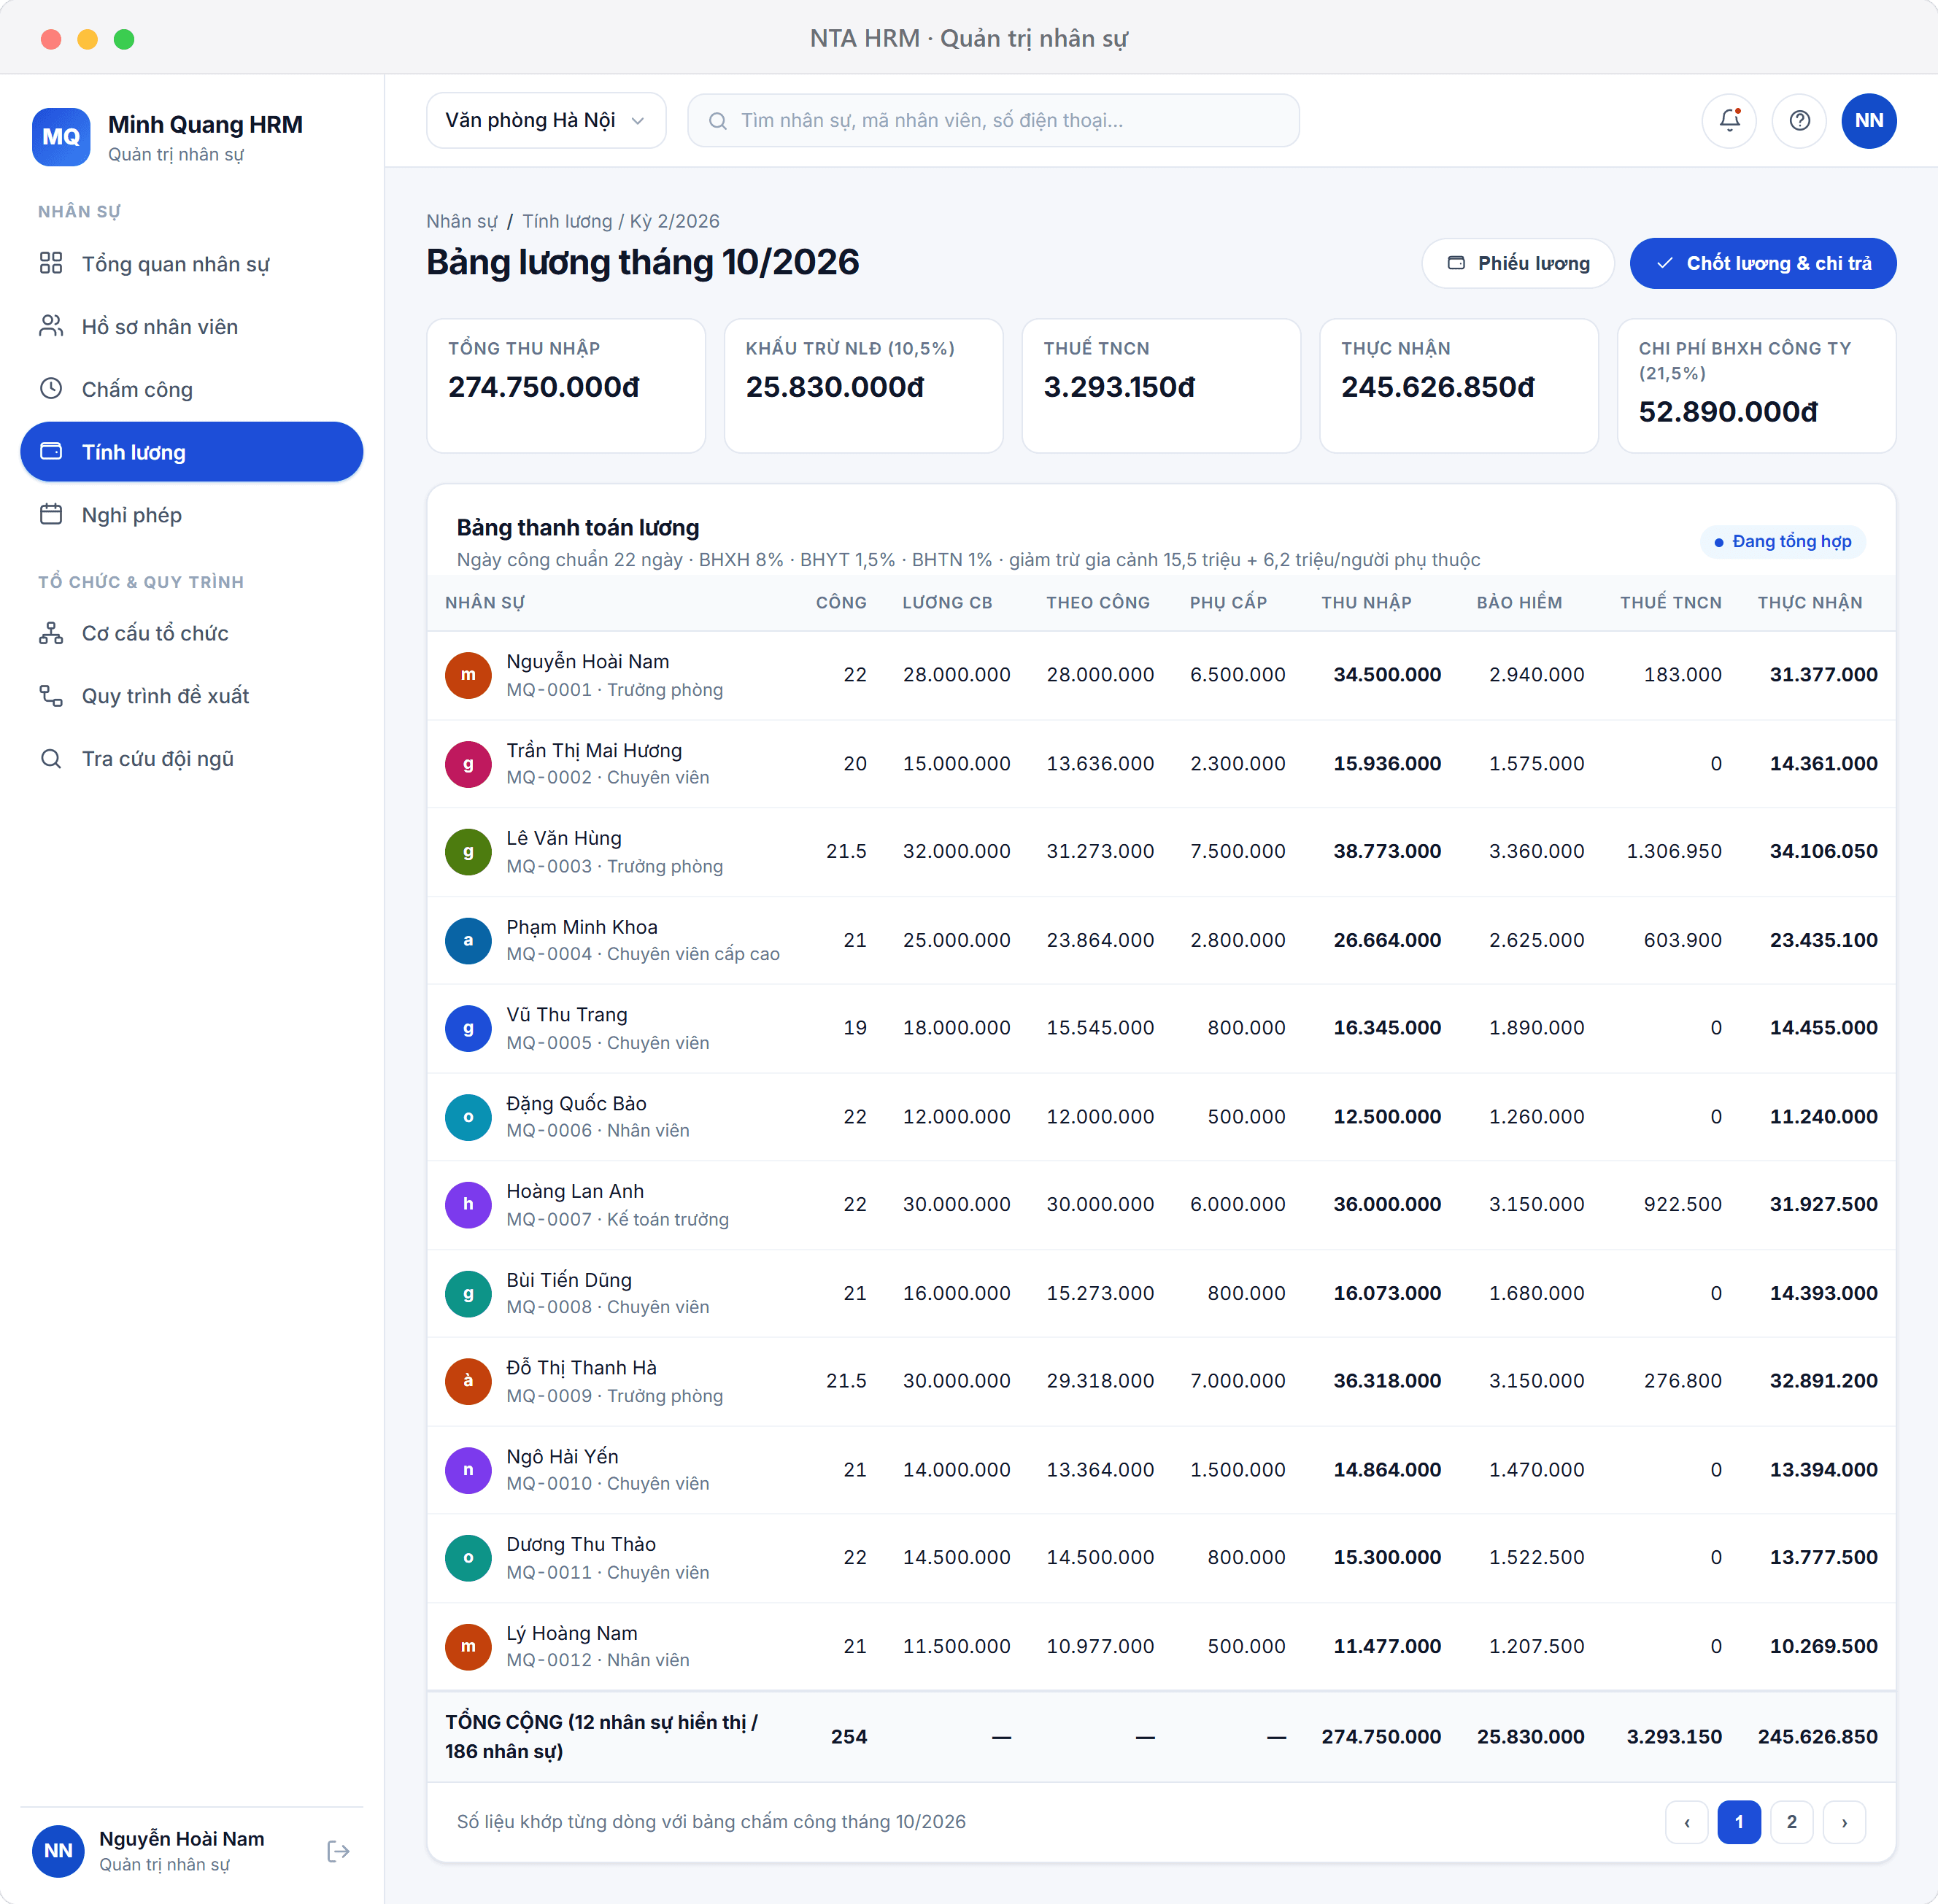
Task: Open the Tính lương breadcrumb link
Action: point(567,221)
